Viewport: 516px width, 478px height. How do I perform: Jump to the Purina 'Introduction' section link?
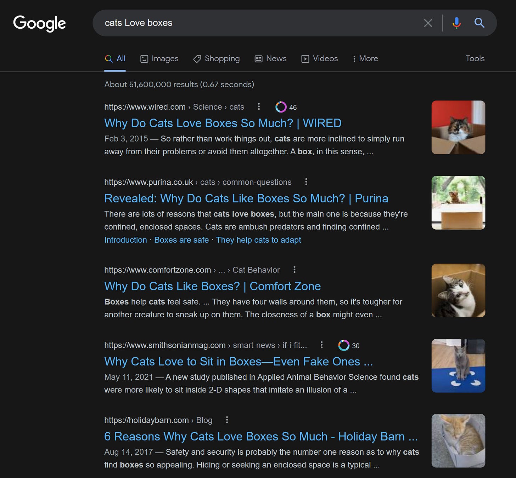(x=125, y=240)
